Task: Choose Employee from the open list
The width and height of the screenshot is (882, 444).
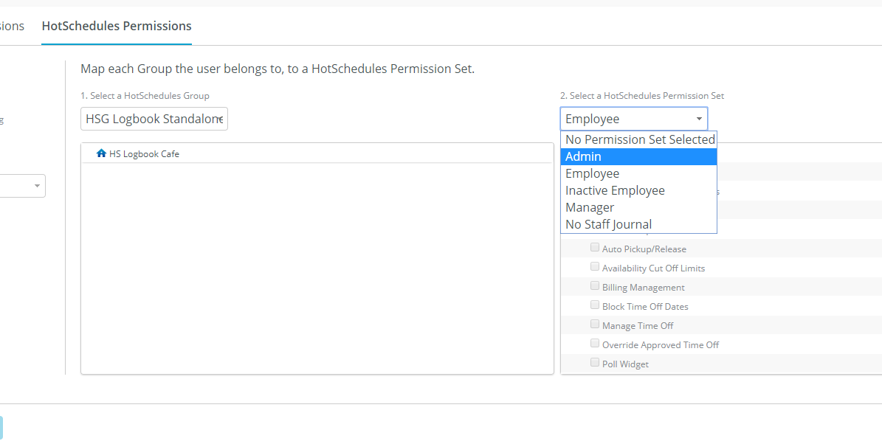Action: point(638,173)
